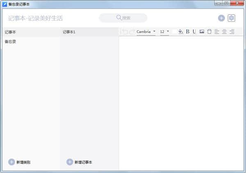Select the 备忘录 category
The width and height of the screenshot is (246, 173).
coord(31,42)
